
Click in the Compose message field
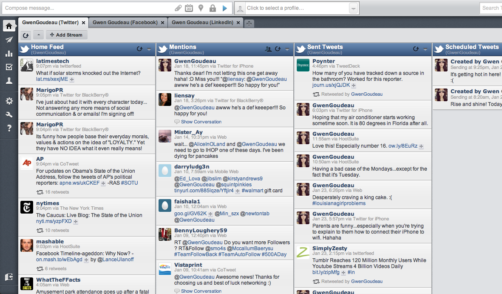(x=88, y=8)
